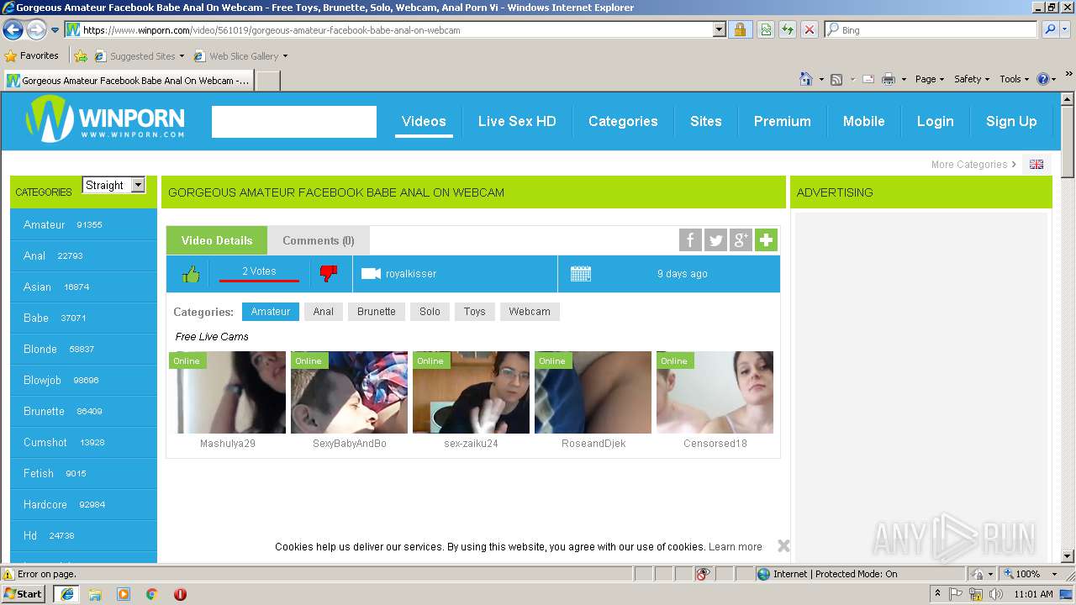
Task: Click the Read Mail envelope icon
Action: [868, 79]
